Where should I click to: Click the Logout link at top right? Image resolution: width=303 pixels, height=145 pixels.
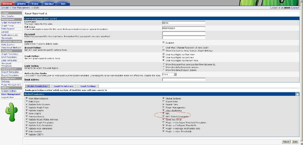coord(295,8)
